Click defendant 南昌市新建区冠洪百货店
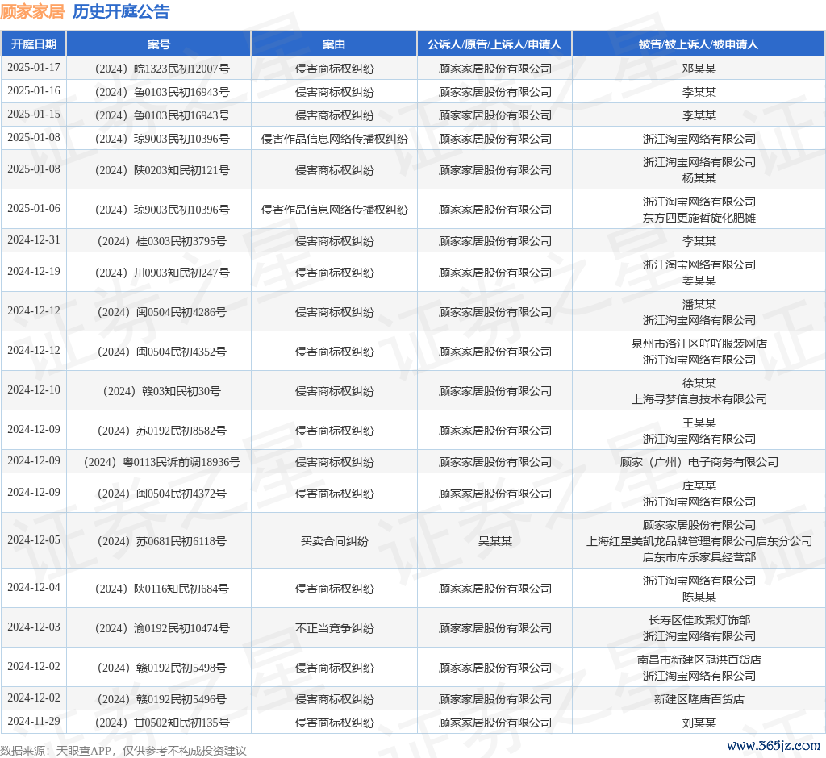The image size is (826, 758). tap(699, 660)
